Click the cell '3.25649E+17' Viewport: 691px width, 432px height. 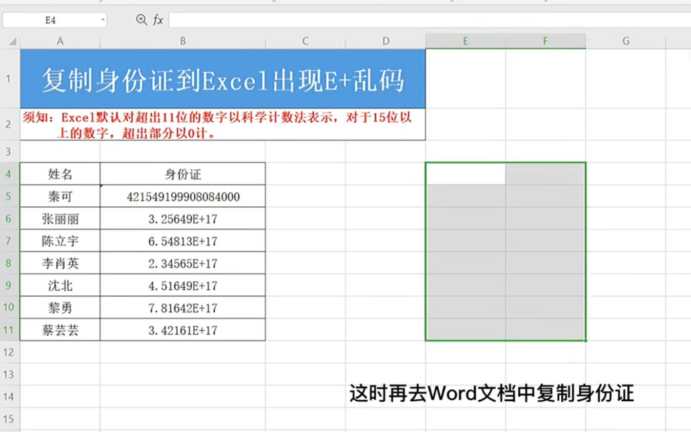182,219
